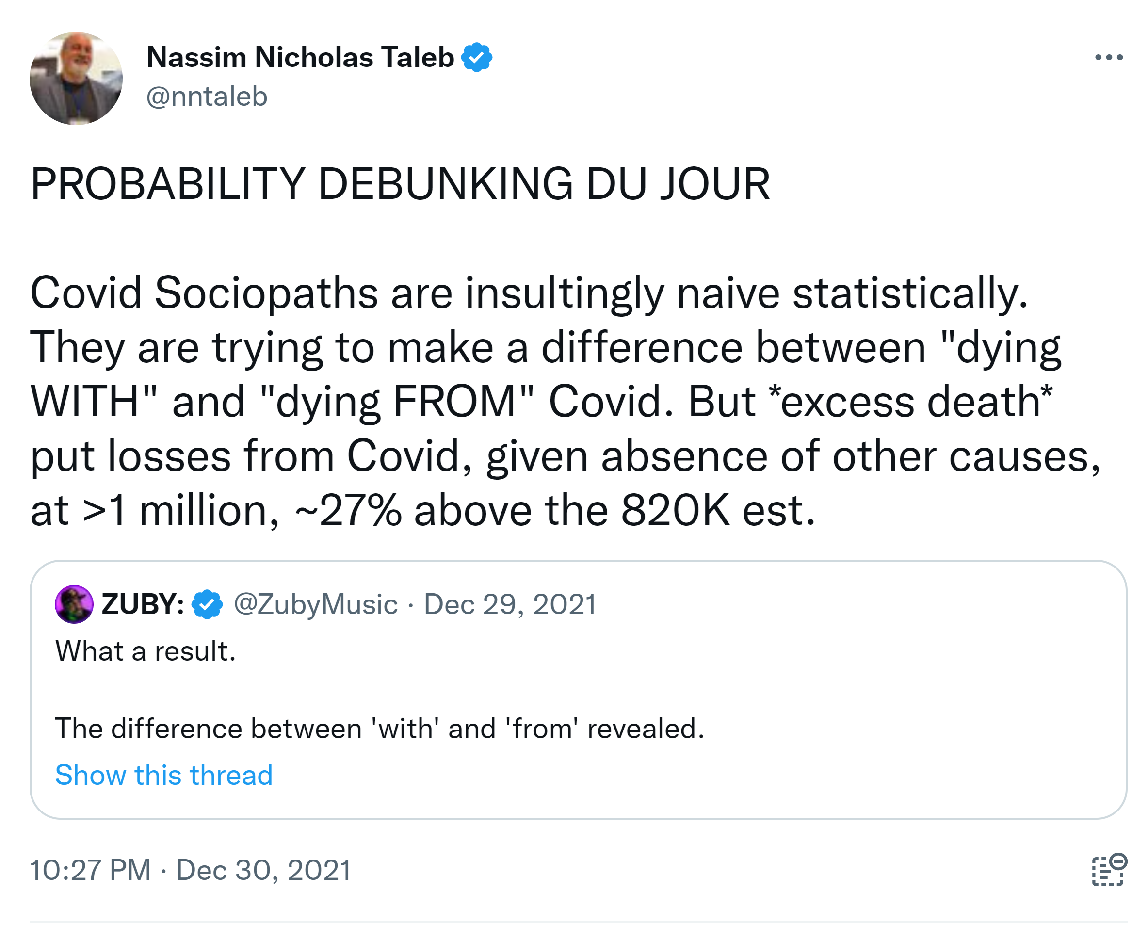The width and height of the screenshot is (1148, 941).
Task: Click the quoted text 'What a result.'
Action: 146,650
